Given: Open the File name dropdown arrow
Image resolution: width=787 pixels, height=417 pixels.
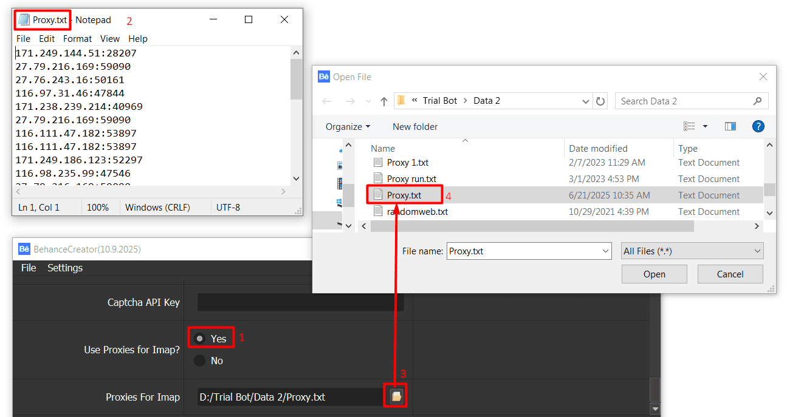Looking at the screenshot, I should click(x=605, y=251).
